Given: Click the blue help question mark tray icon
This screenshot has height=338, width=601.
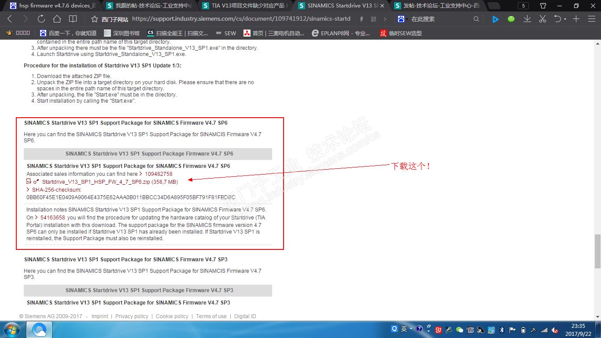Looking at the screenshot, I should coord(419,329).
